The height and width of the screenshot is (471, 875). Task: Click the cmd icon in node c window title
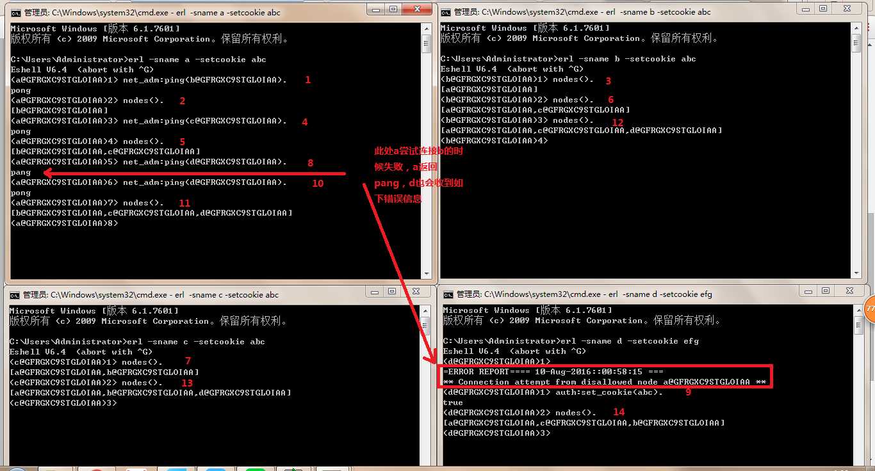click(15, 294)
